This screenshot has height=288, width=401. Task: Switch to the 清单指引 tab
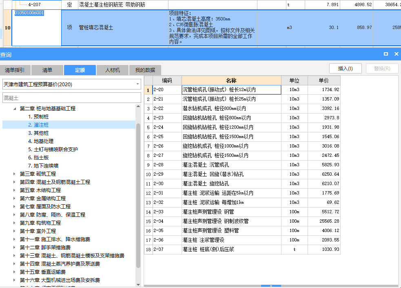(15, 70)
